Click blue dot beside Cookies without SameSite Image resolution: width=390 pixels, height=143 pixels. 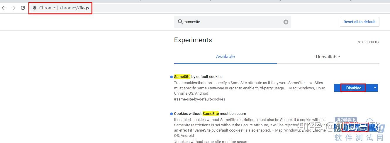pyautogui.click(x=171, y=114)
